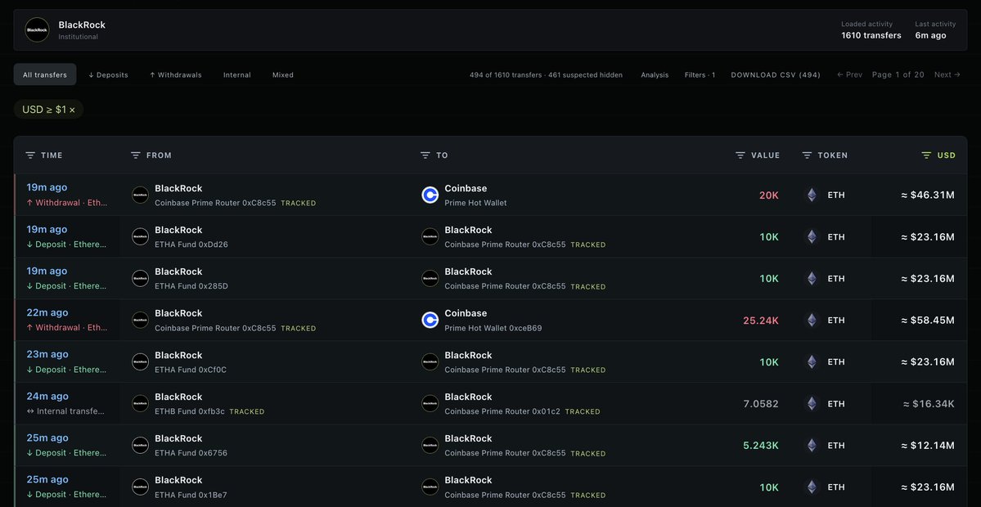The image size is (981, 507).
Task: Click the BlackRock logo beside ETHA Fund 0xDd26
Action: point(140,236)
